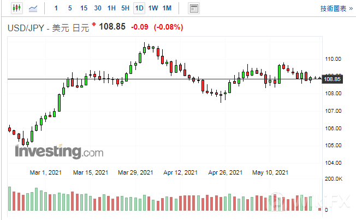Activate the 1D daily timeframe

coord(139,8)
